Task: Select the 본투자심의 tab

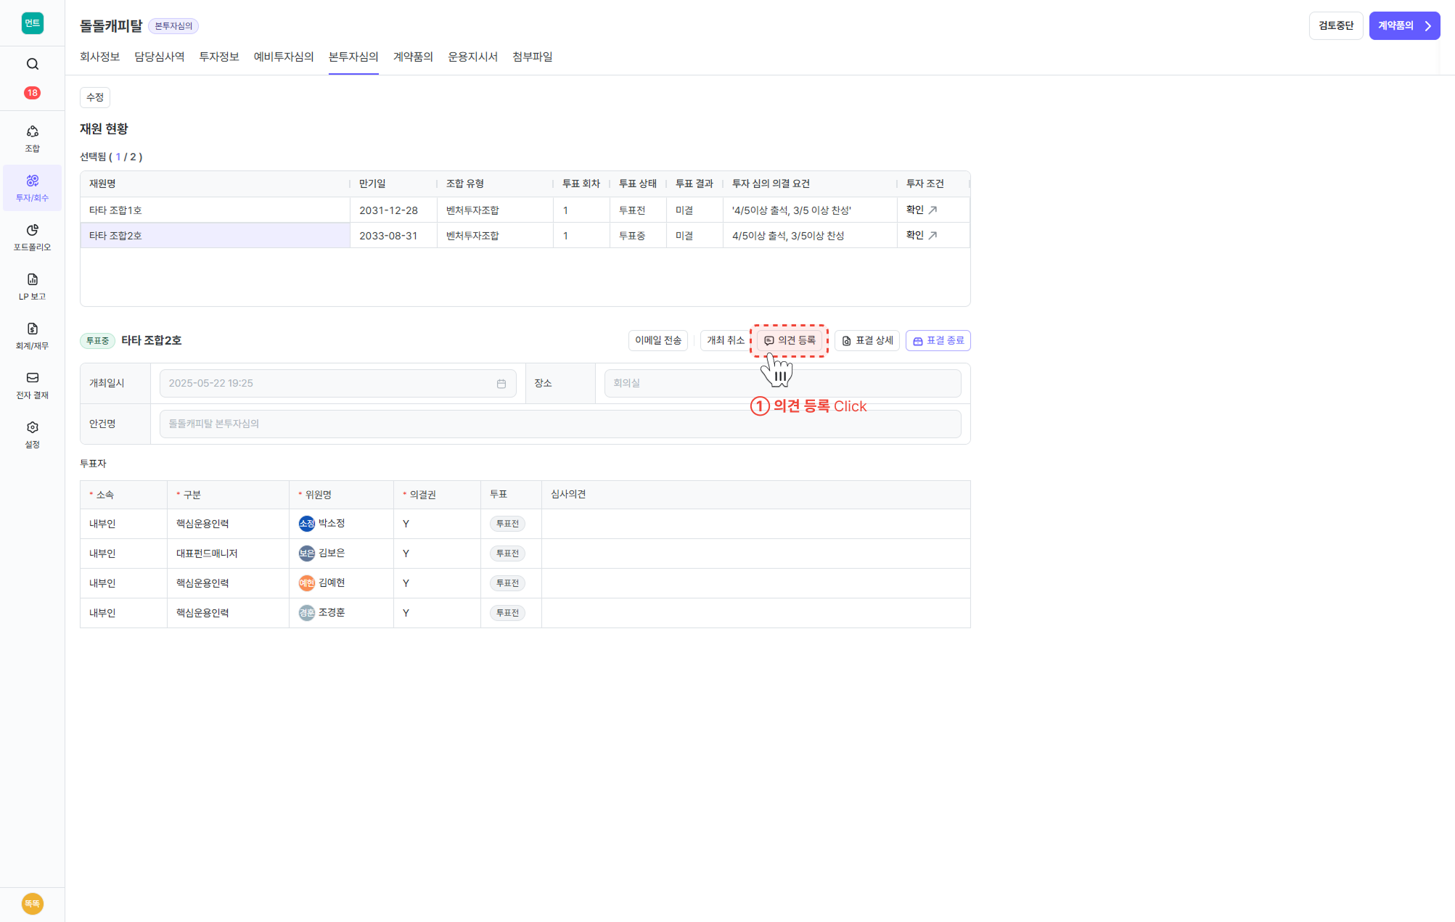Action: (x=353, y=57)
